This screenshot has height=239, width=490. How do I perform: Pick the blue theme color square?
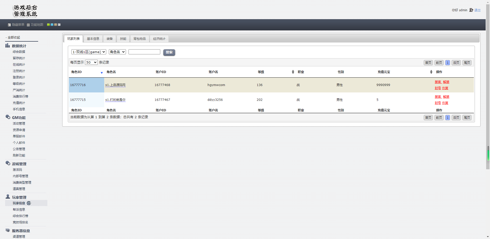point(52,25)
